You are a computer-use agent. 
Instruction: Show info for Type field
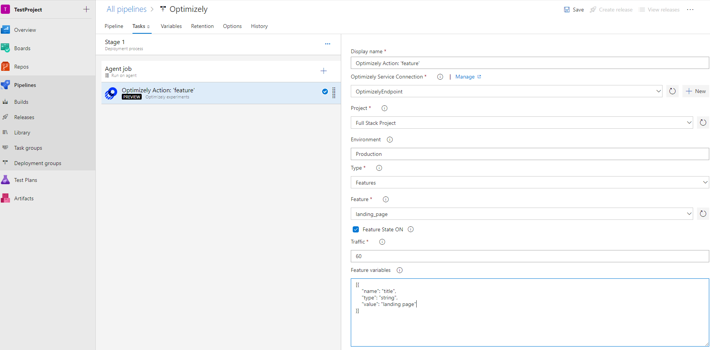click(x=379, y=168)
